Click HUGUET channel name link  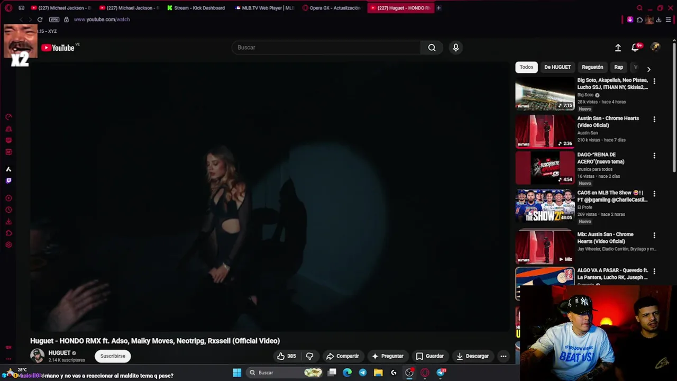click(59, 353)
